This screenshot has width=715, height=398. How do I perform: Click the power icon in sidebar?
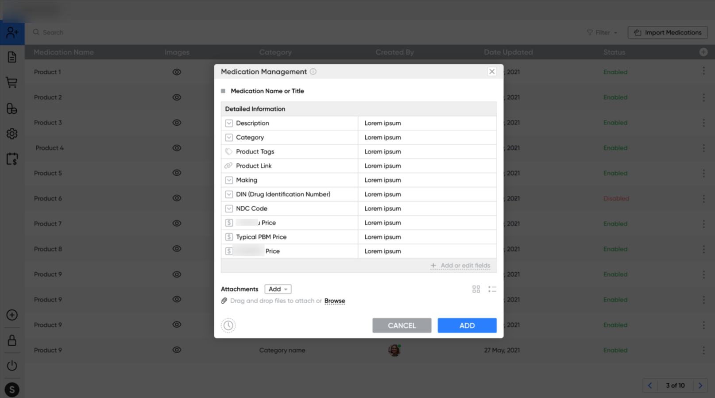[12, 366]
